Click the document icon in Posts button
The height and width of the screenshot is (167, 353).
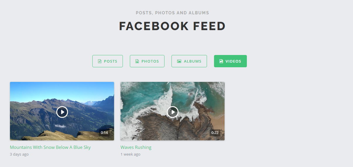click(x=100, y=61)
